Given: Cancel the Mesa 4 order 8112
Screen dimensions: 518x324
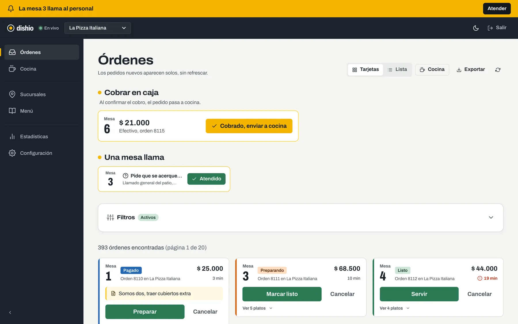Looking at the screenshot, I should click(479, 294).
